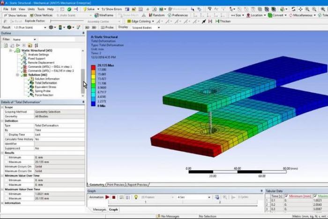The height and width of the screenshot is (219, 328).
Task: Open the Edge Coloring dropdown
Action: (x=154, y=21)
